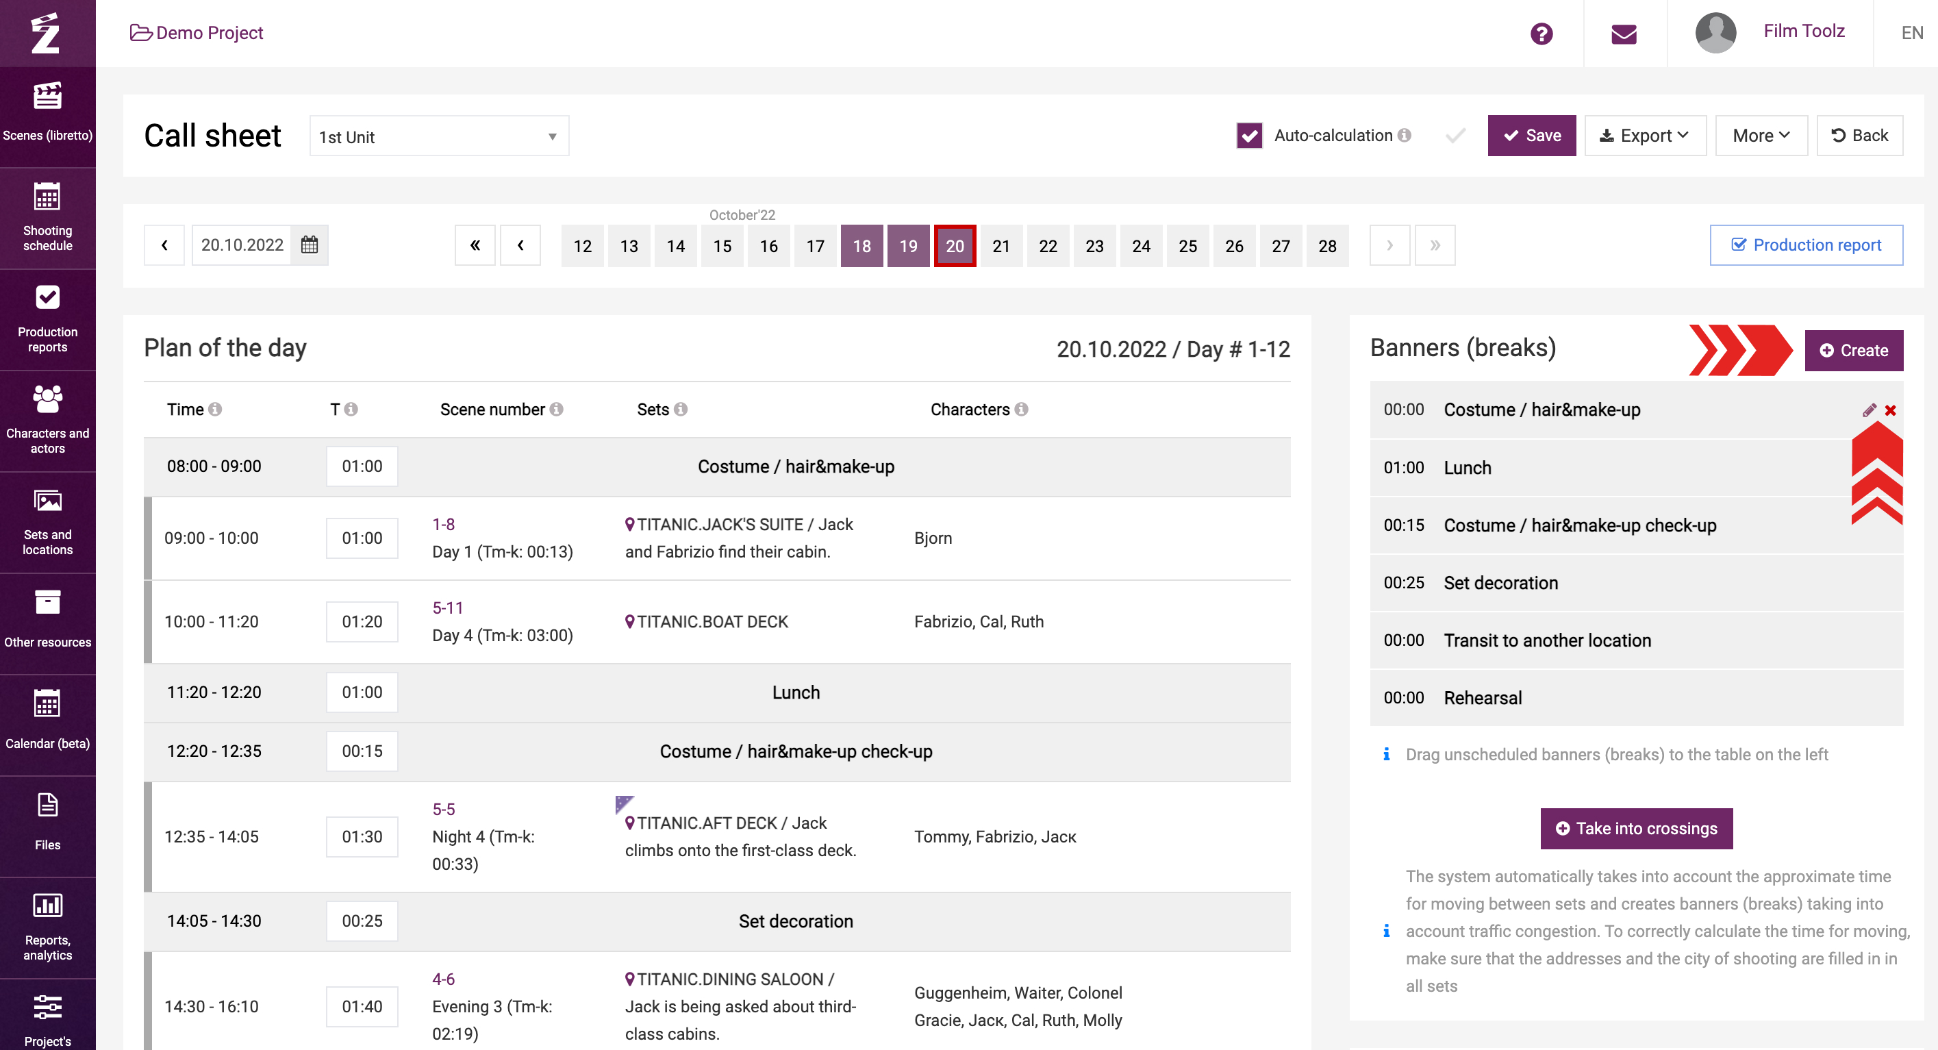Select day 21 in the date strip
Viewport: 1938px width, 1050px height.
pos(1001,245)
